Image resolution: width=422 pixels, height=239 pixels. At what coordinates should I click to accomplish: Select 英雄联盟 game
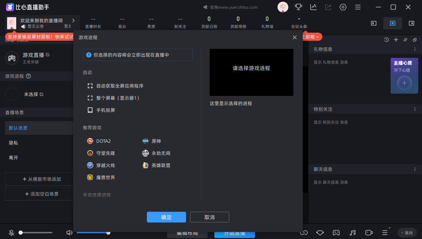[156, 165]
